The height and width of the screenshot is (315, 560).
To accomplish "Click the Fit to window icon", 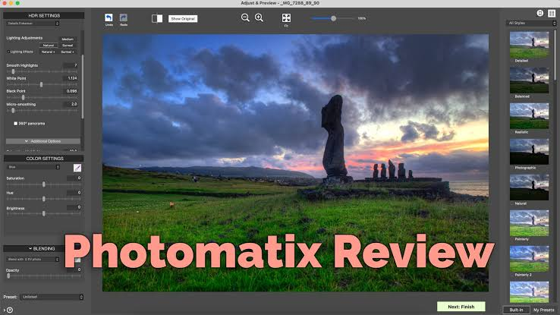I will [x=286, y=18].
